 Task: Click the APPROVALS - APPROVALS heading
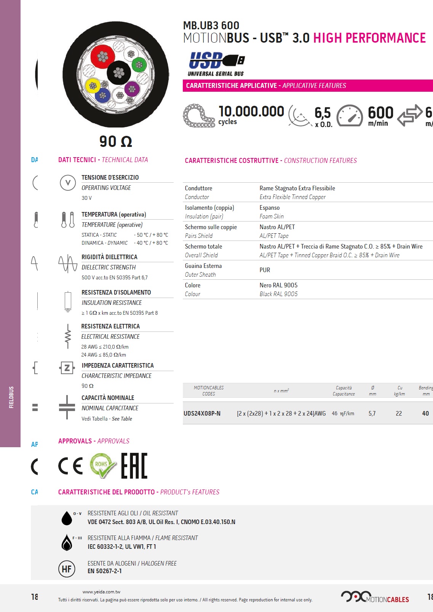click(94, 441)
